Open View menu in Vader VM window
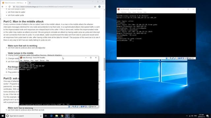211x118 pixels. [32, 60]
